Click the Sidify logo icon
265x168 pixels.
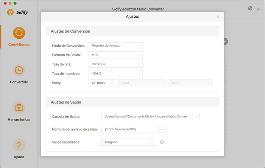(x=10, y=12)
